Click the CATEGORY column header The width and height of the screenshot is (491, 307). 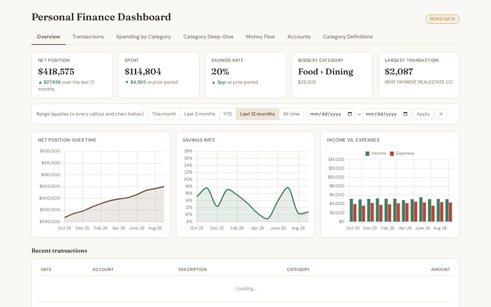point(298,270)
